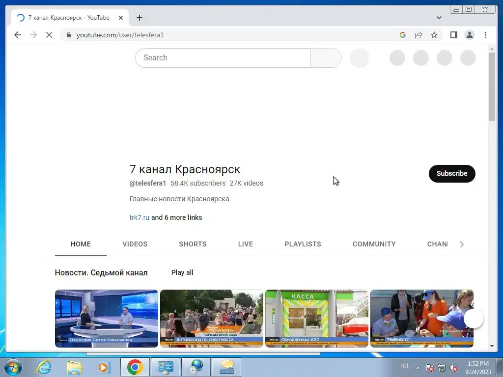Screen dimensions: 503x377
Task: Switch to Chrome in taskbar
Action: click(x=135, y=367)
